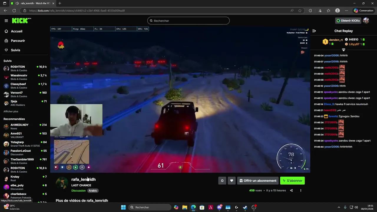Open the user profile avatar menu
The image size is (377, 212).
[x=366, y=21]
